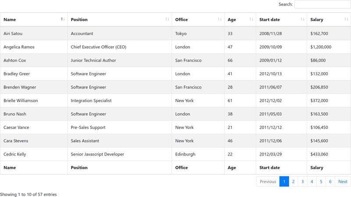The width and height of the screenshot is (351, 197).
Task: Go to page 3 of results
Action: [303, 182]
